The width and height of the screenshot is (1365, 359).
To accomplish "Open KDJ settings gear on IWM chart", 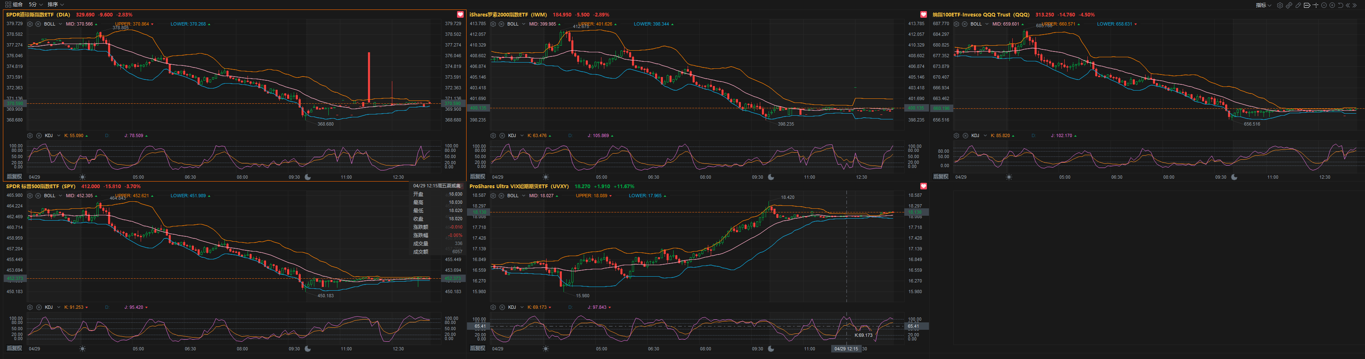I will 493,136.
